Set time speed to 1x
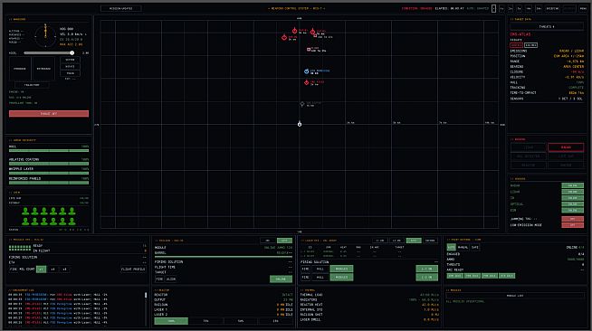Screen dimensions: 592x331 coord(501,8)
